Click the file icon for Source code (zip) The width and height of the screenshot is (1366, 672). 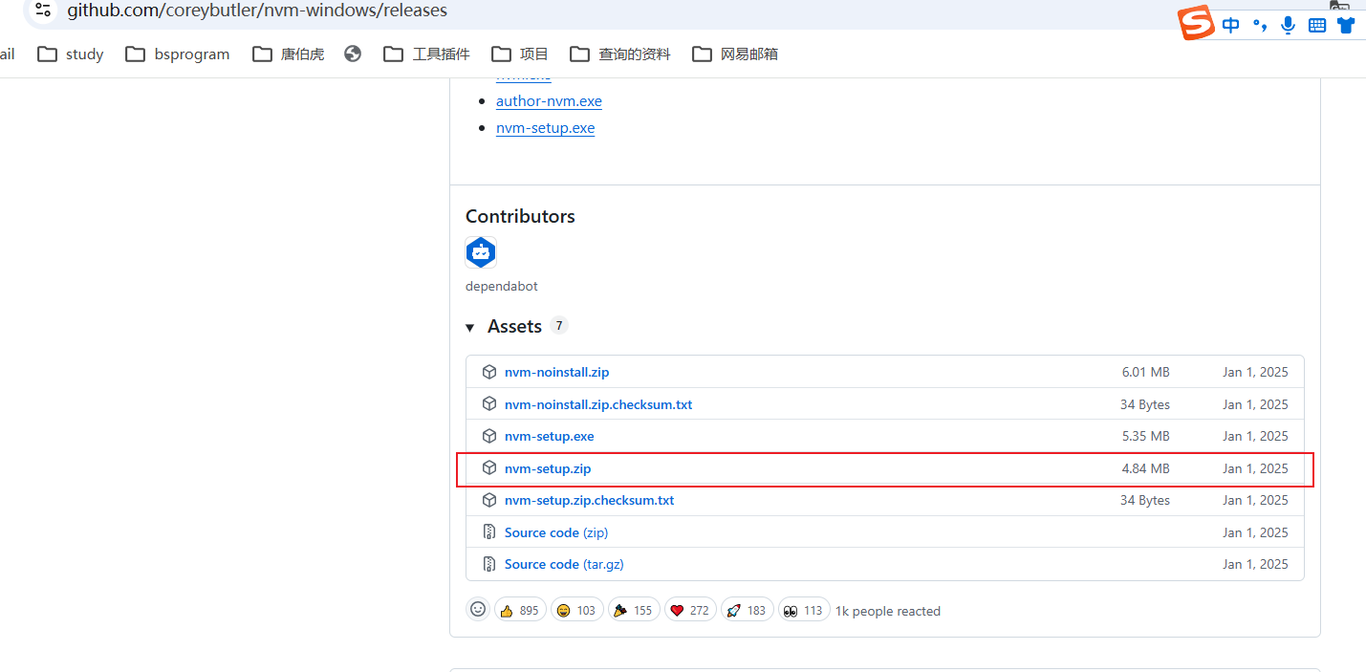click(x=489, y=532)
